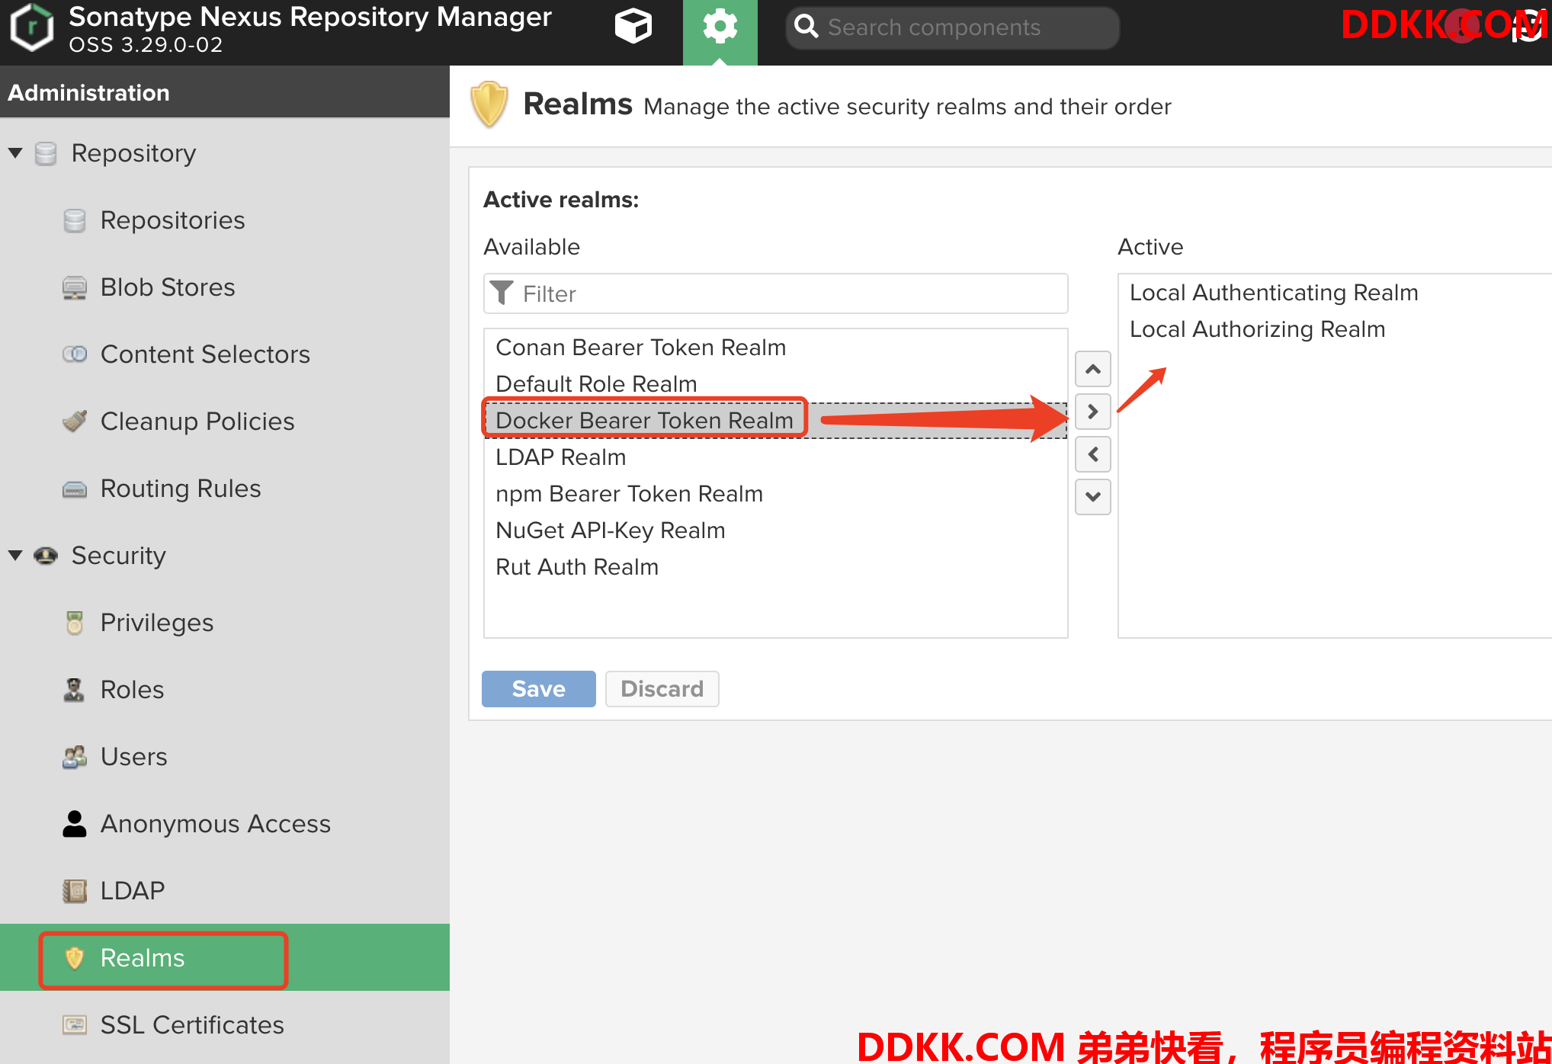Open Privileges in the sidebar
This screenshot has width=1552, height=1064.
(225, 623)
